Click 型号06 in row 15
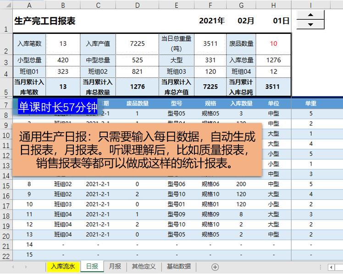Screen dimensions: 343x274 [176, 184]
